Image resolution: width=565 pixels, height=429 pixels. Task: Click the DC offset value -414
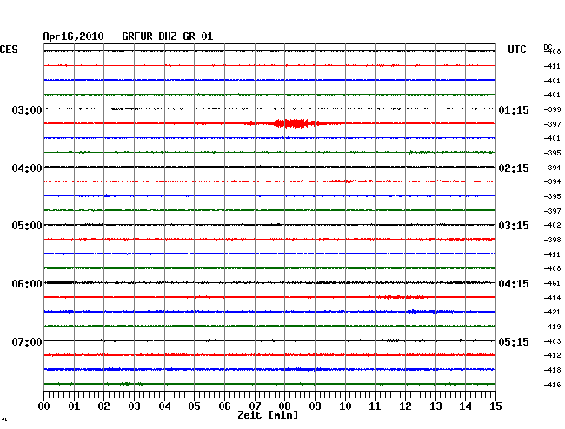tap(552, 298)
